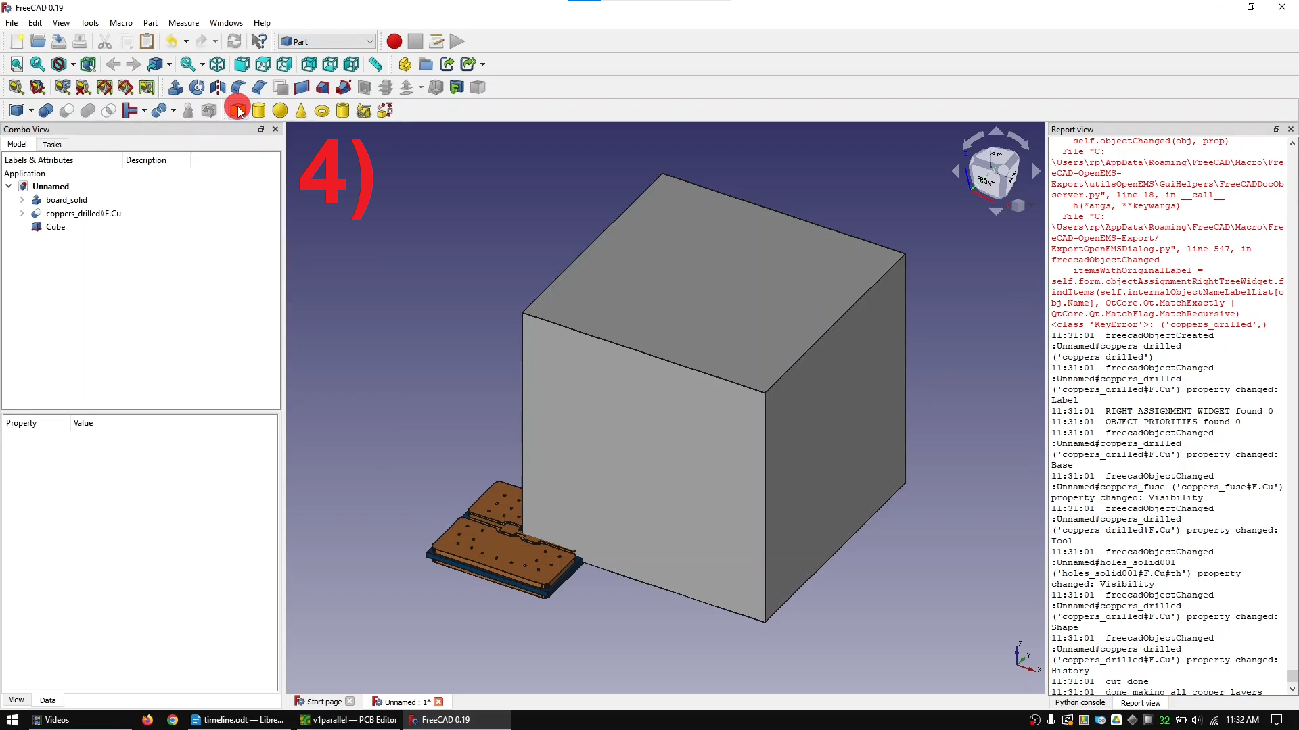Create a torus primitive
The width and height of the screenshot is (1299, 730).
[x=322, y=110]
